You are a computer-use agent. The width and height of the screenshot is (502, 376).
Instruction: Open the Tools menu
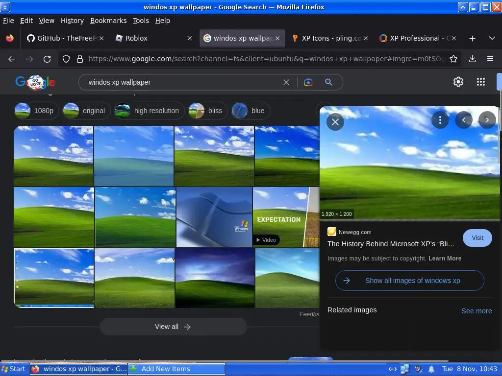point(141,21)
